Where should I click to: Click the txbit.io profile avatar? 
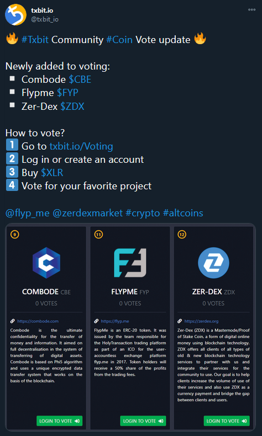pos(16,15)
